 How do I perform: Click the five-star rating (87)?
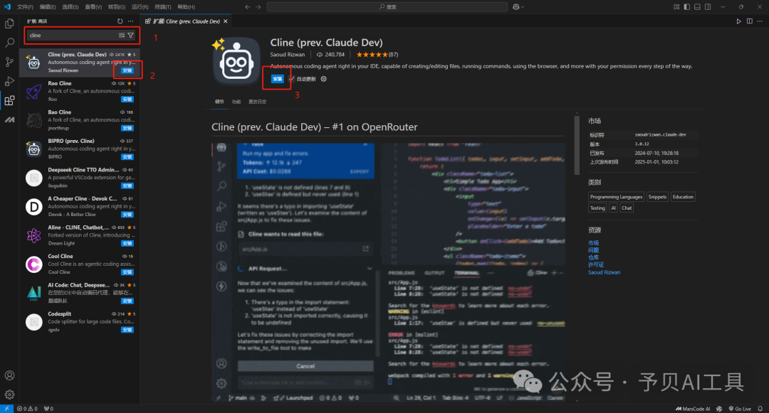point(377,55)
